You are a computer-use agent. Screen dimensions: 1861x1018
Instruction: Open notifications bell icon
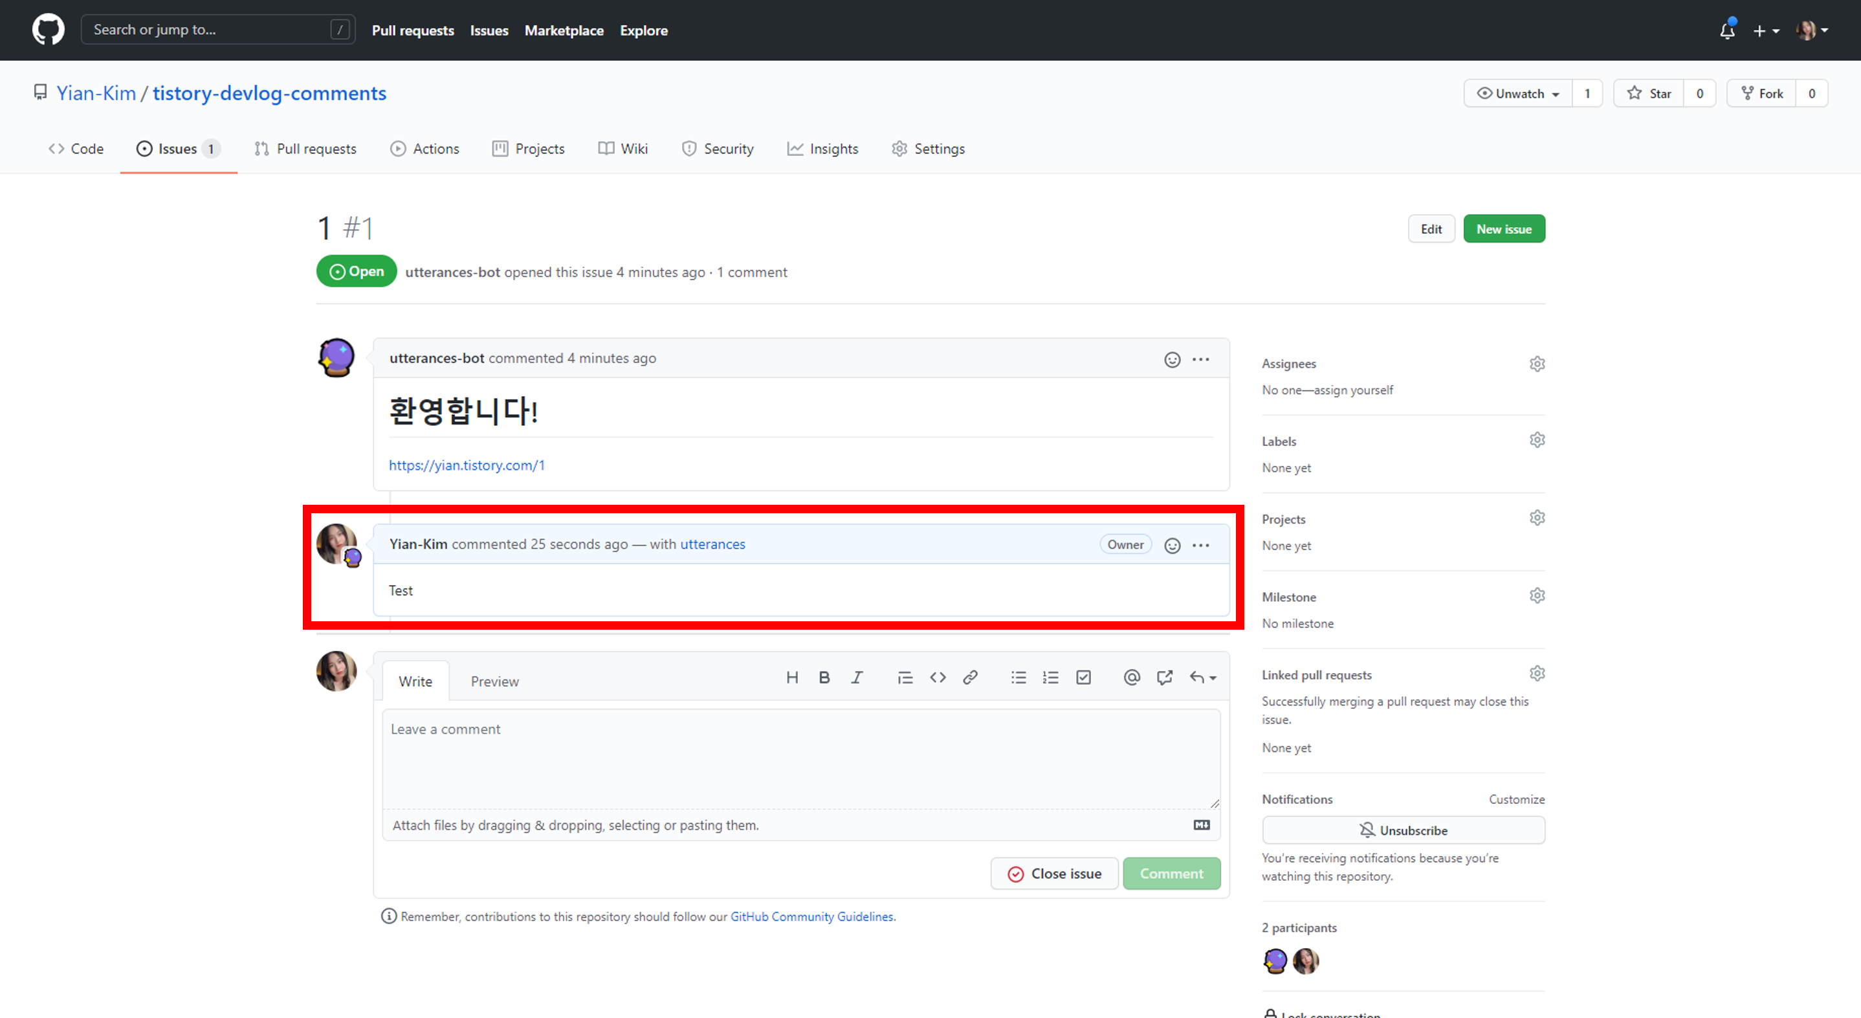(x=1727, y=30)
